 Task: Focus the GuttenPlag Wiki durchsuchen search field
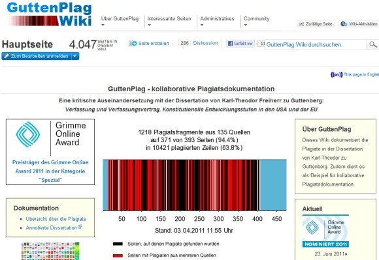pyautogui.click(x=316, y=44)
